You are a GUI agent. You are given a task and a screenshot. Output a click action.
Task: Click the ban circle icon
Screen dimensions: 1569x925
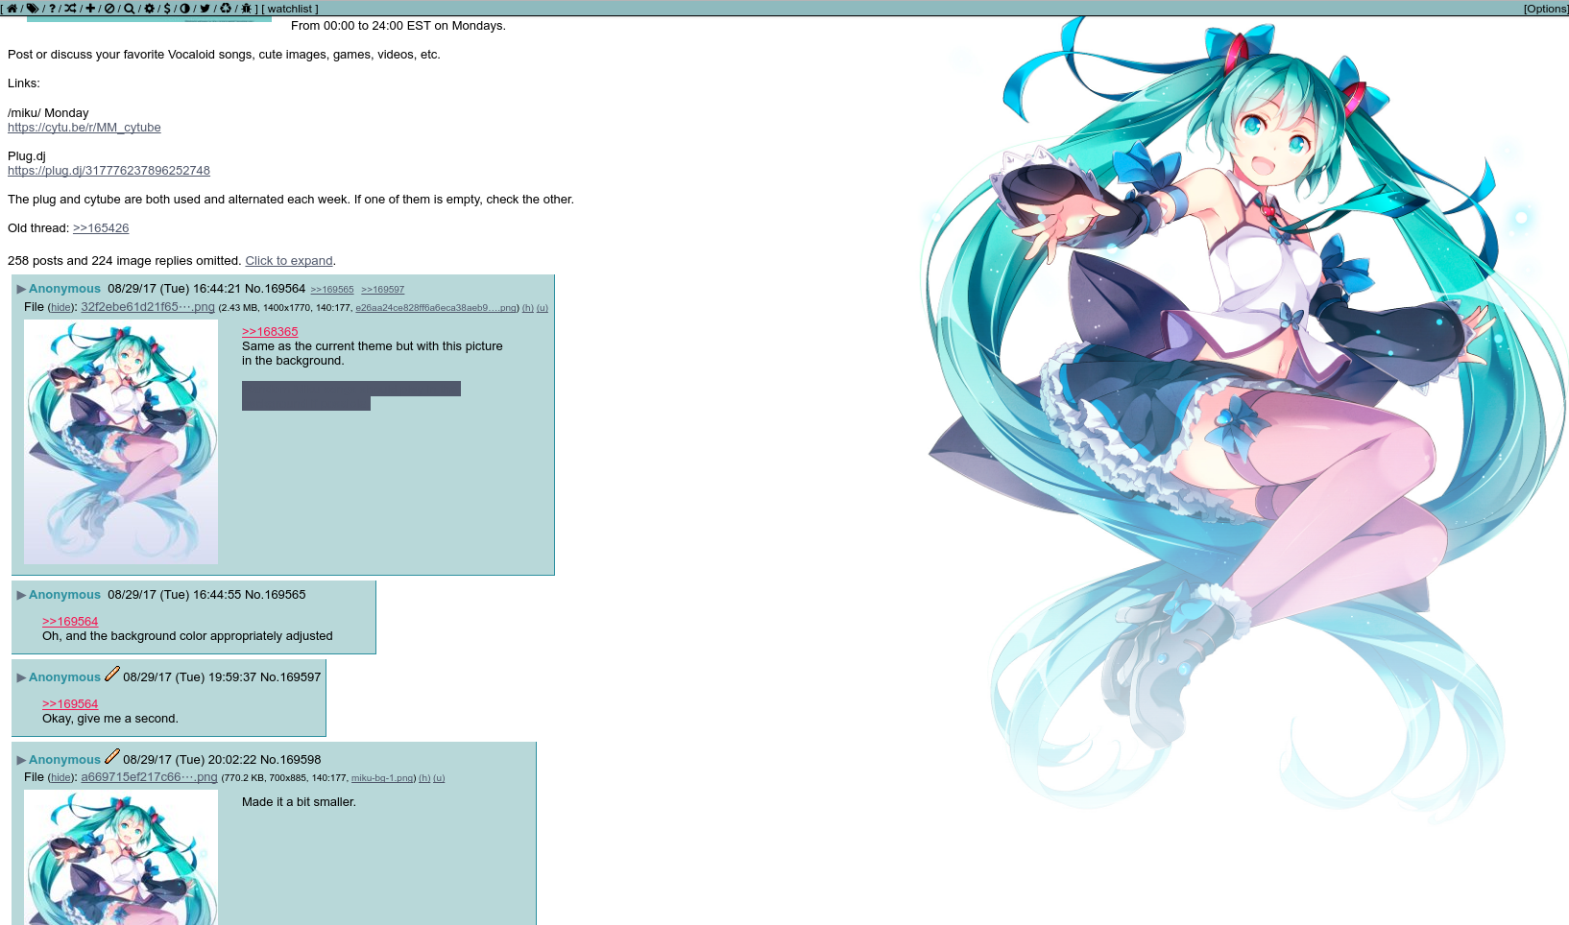point(109,9)
